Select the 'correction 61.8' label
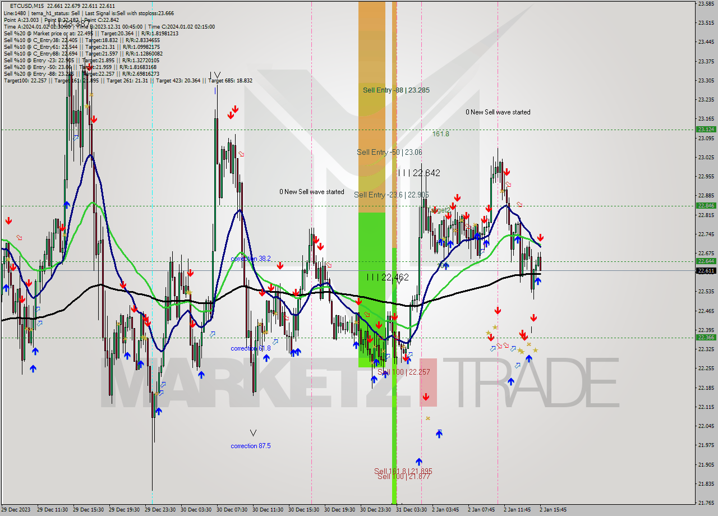 click(251, 348)
